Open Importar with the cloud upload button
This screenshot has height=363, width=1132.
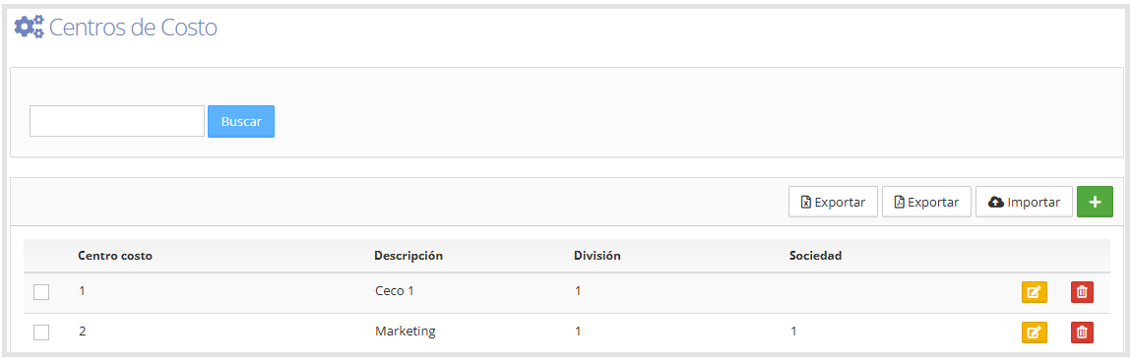click(x=1024, y=202)
